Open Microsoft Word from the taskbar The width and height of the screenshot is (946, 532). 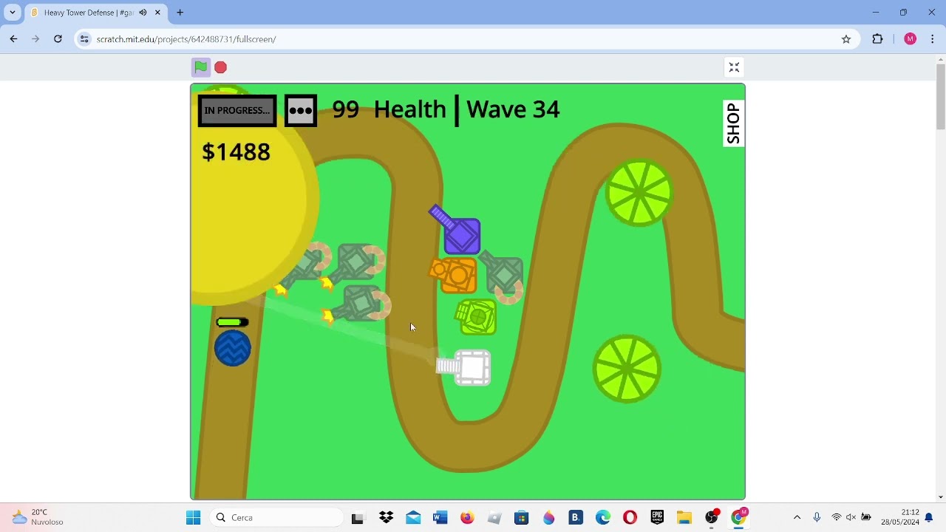click(x=440, y=518)
